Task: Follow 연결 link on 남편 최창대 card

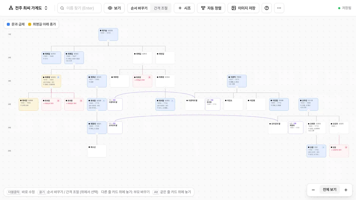Action: point(295,123)
